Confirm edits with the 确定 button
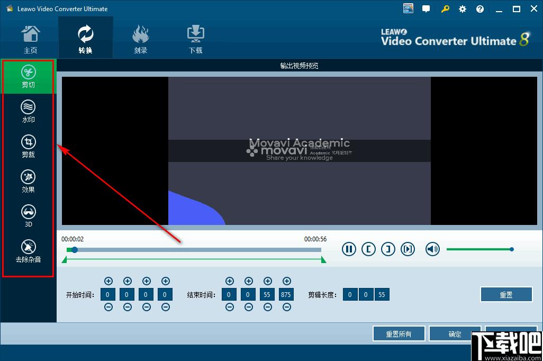Image resolution: width=543 pixels, height=361 pixels. [x=455, y=334]
